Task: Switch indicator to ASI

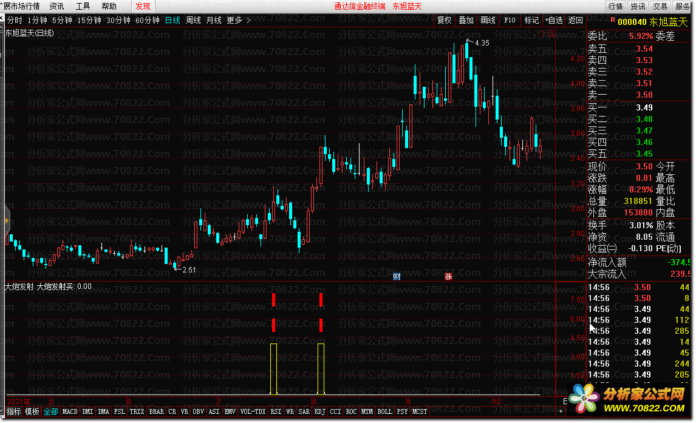Action: click(x=214, y=411)
